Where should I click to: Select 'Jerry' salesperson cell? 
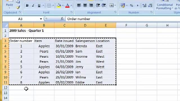[x=85, y=67]
